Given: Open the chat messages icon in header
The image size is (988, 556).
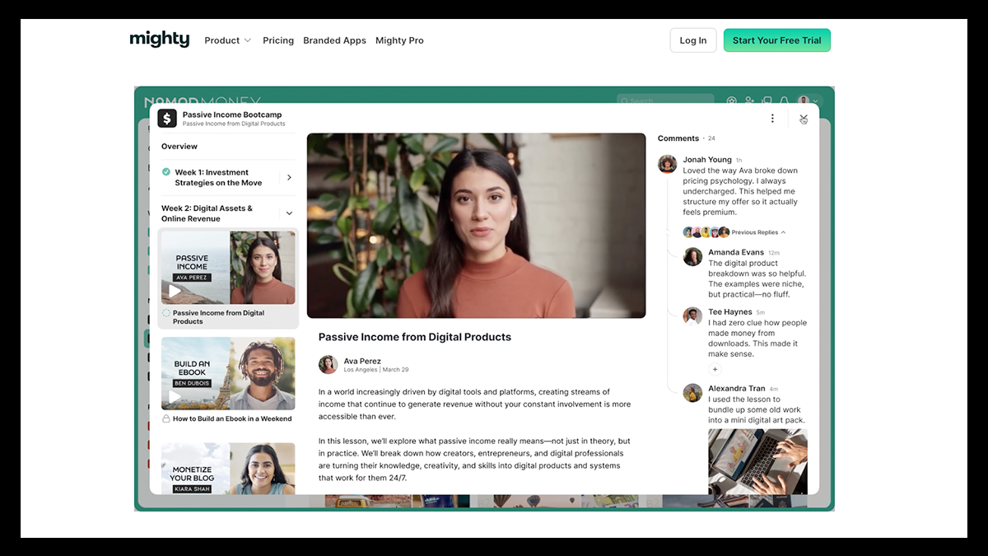Looking at the screenshot, I should [x=767, y=101].
